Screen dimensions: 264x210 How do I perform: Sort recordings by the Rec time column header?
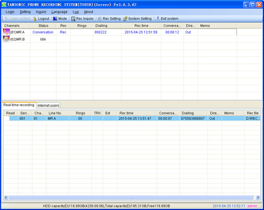pyautogui.click(x=126, y=113)
